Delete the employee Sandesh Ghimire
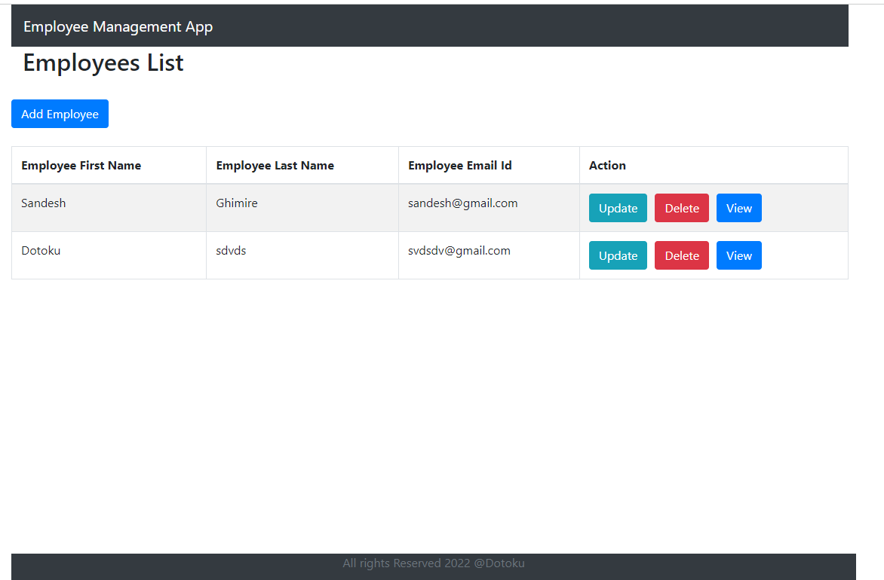Screen dimensions: 884x580 point(681,208)
